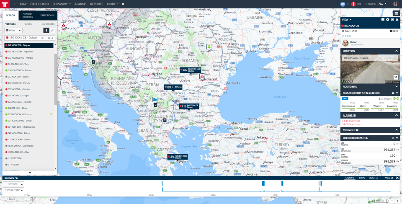Open the NOW time dropdown
Image resolution: width=402 pixels, height=204 pixels.
tap(13, 31)
